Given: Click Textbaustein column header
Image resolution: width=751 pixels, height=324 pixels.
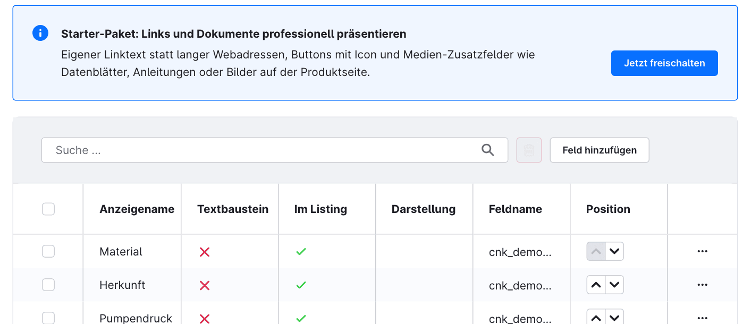Looking at the screenshot, I should click(233, 209).
